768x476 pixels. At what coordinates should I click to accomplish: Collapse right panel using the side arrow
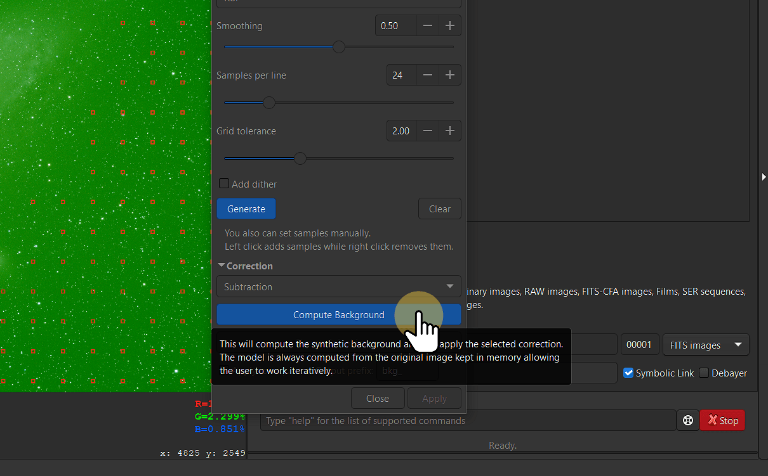click(x=764, y=177)
